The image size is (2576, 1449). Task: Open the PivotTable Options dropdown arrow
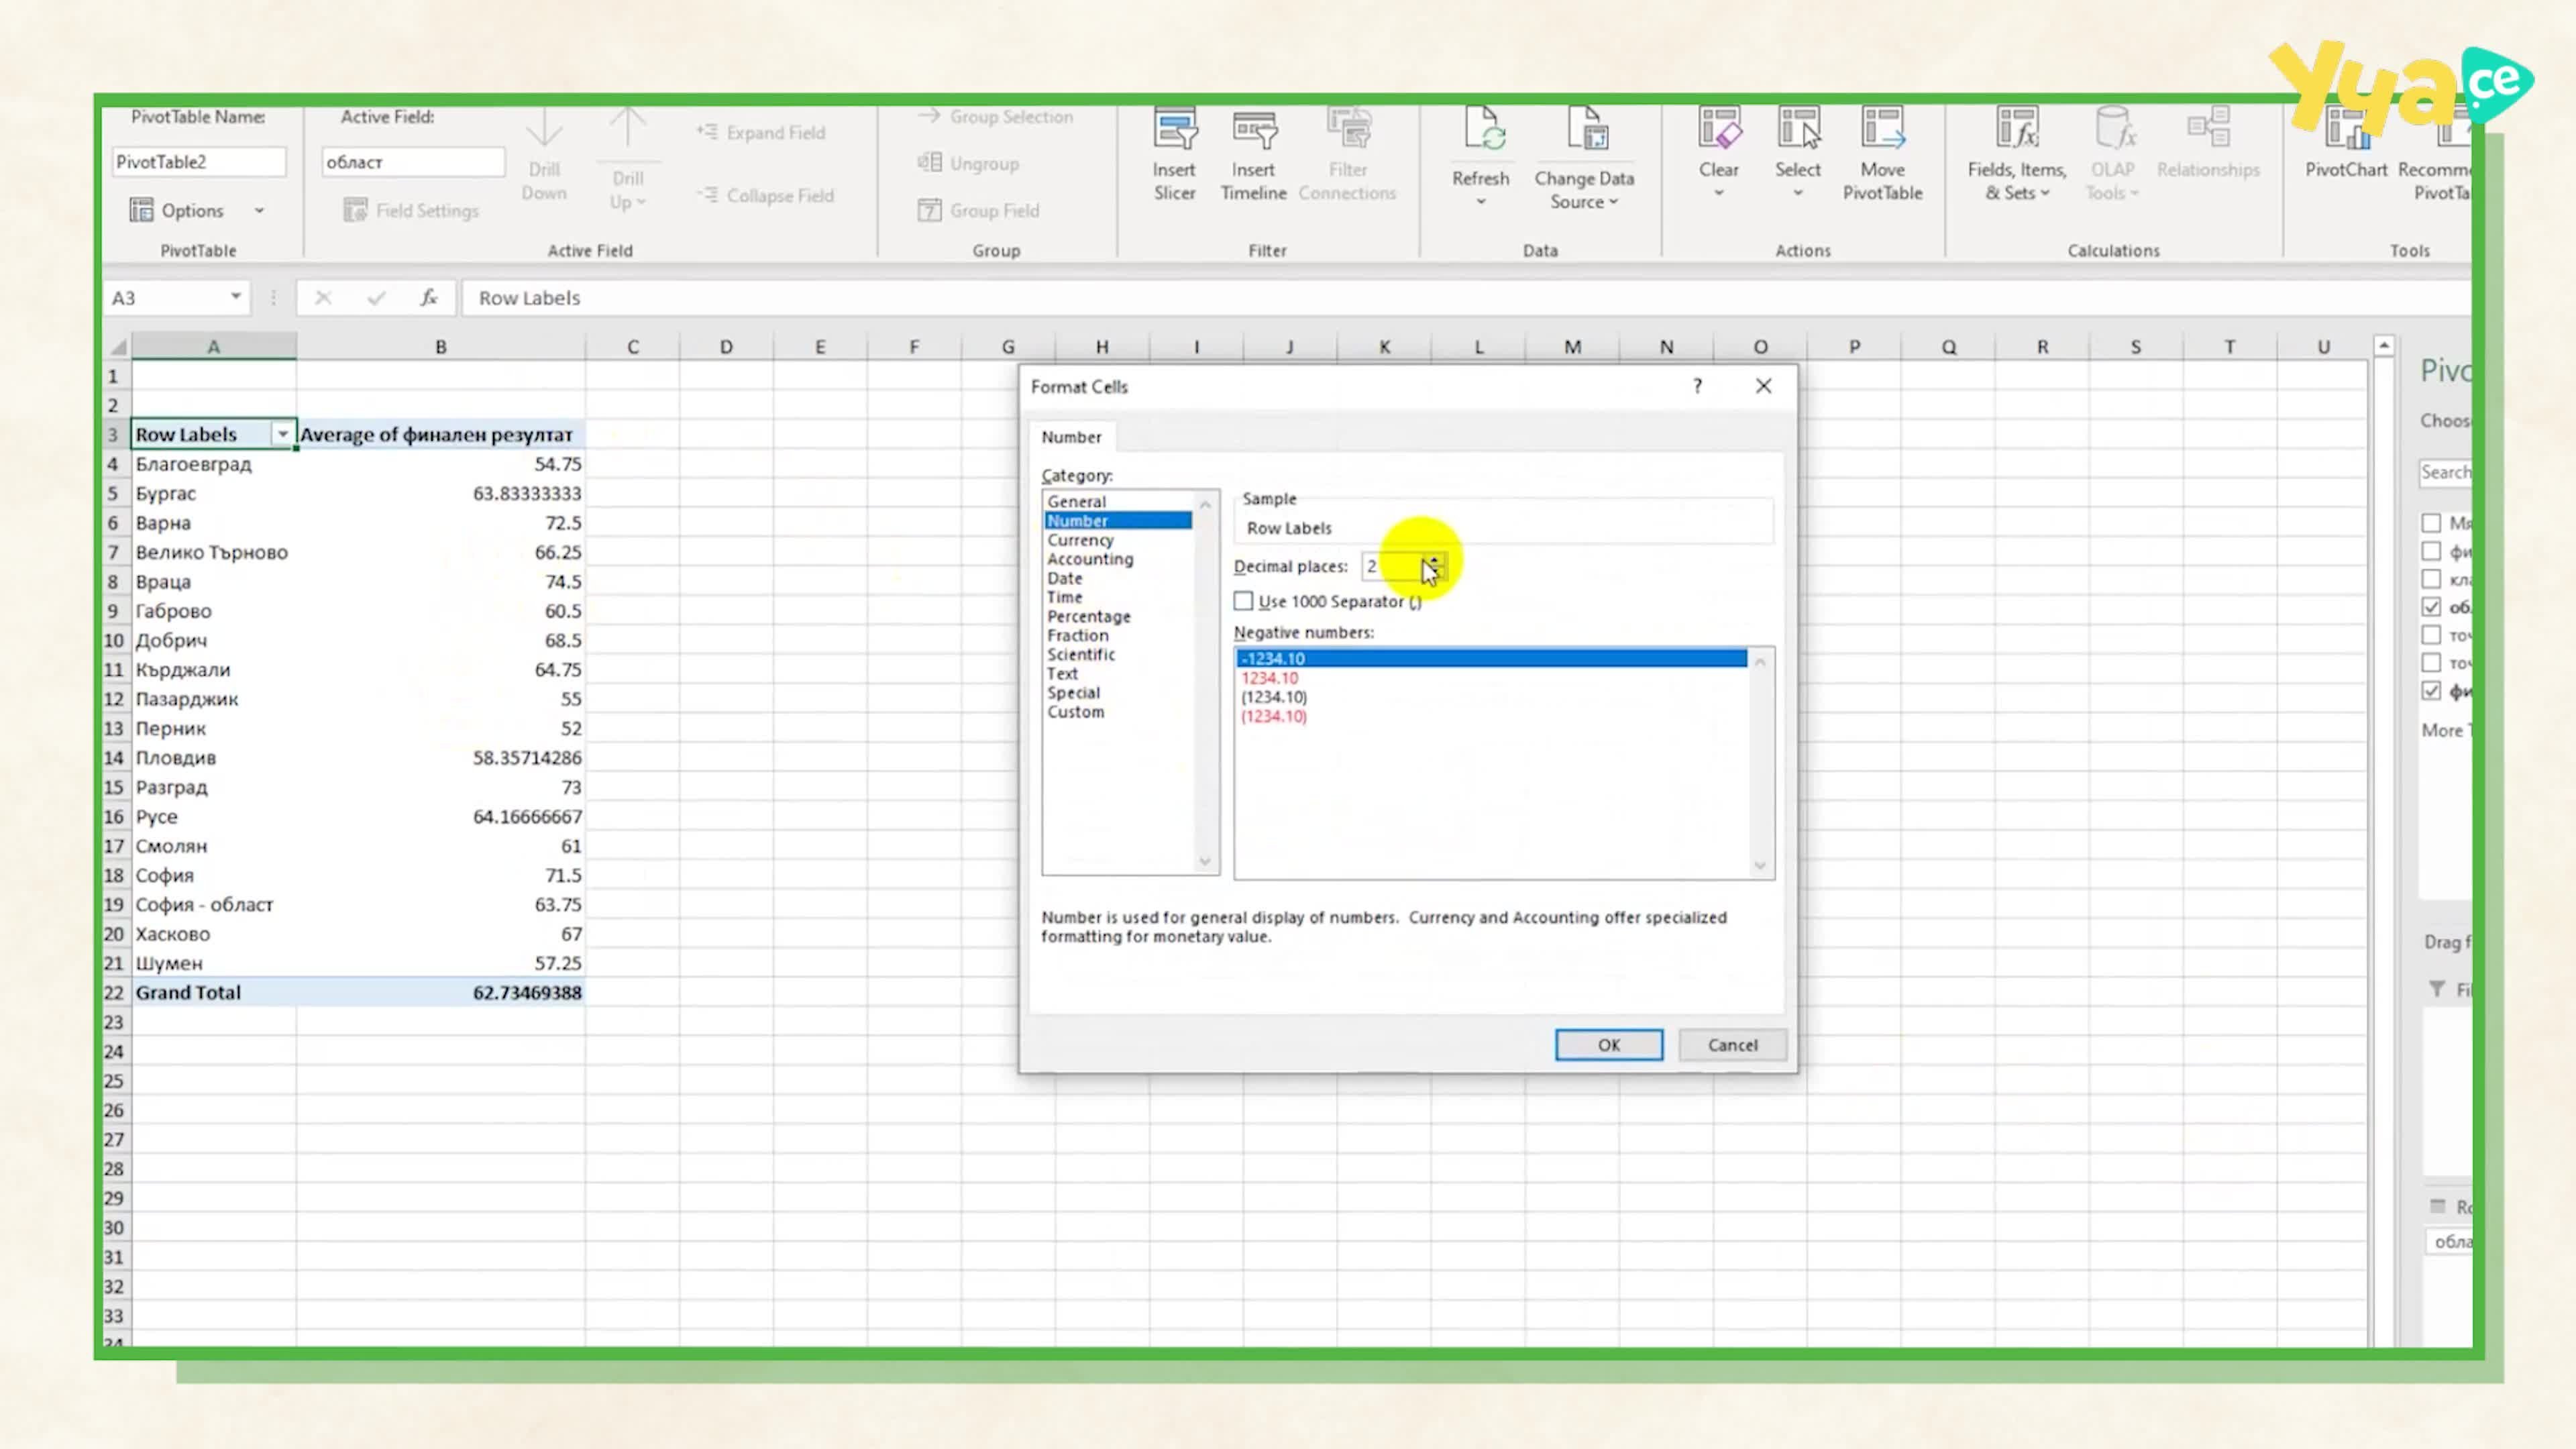(x=259, y=211)
